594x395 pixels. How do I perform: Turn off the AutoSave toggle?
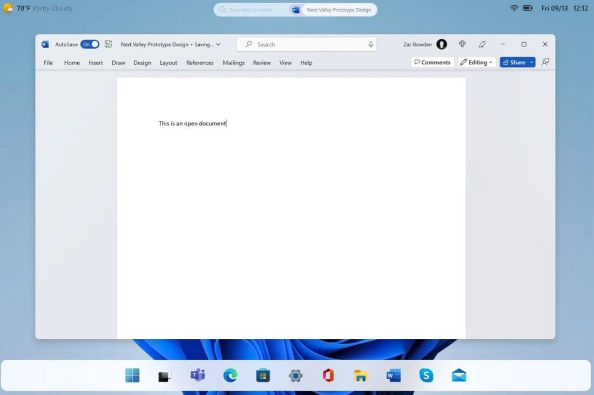pyautogui.click(x=90, y=44)
